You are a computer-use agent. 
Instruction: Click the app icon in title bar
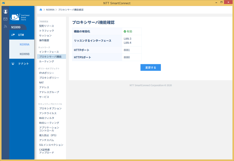3,3
